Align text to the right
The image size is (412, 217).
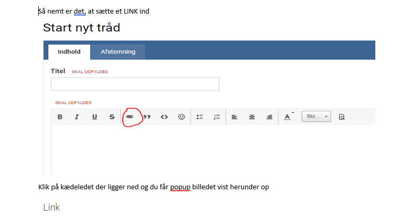click(x=269, y=117)
